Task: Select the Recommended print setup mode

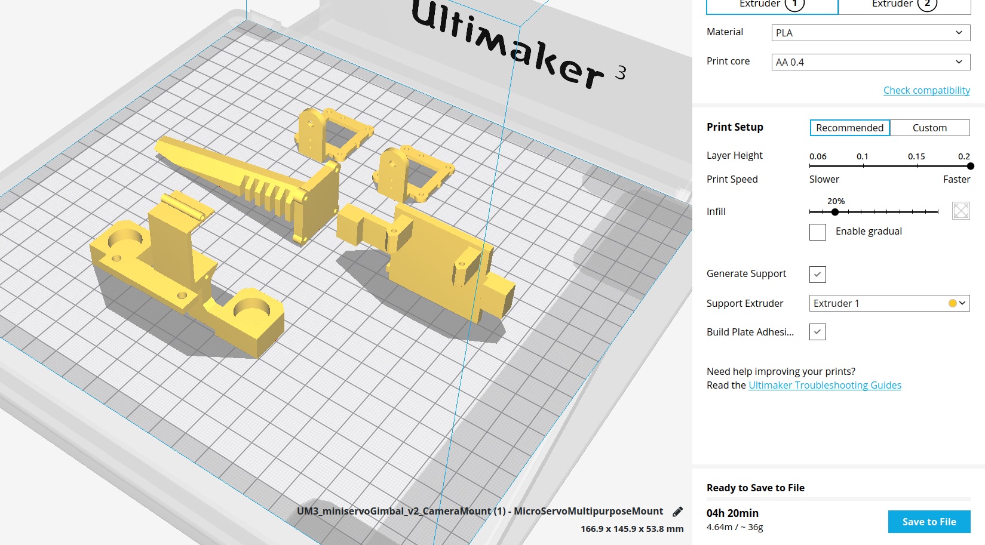Action: tap(849, 128)
